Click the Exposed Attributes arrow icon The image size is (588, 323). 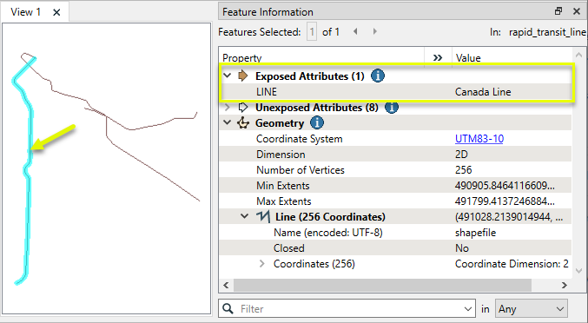coord(243,76)
